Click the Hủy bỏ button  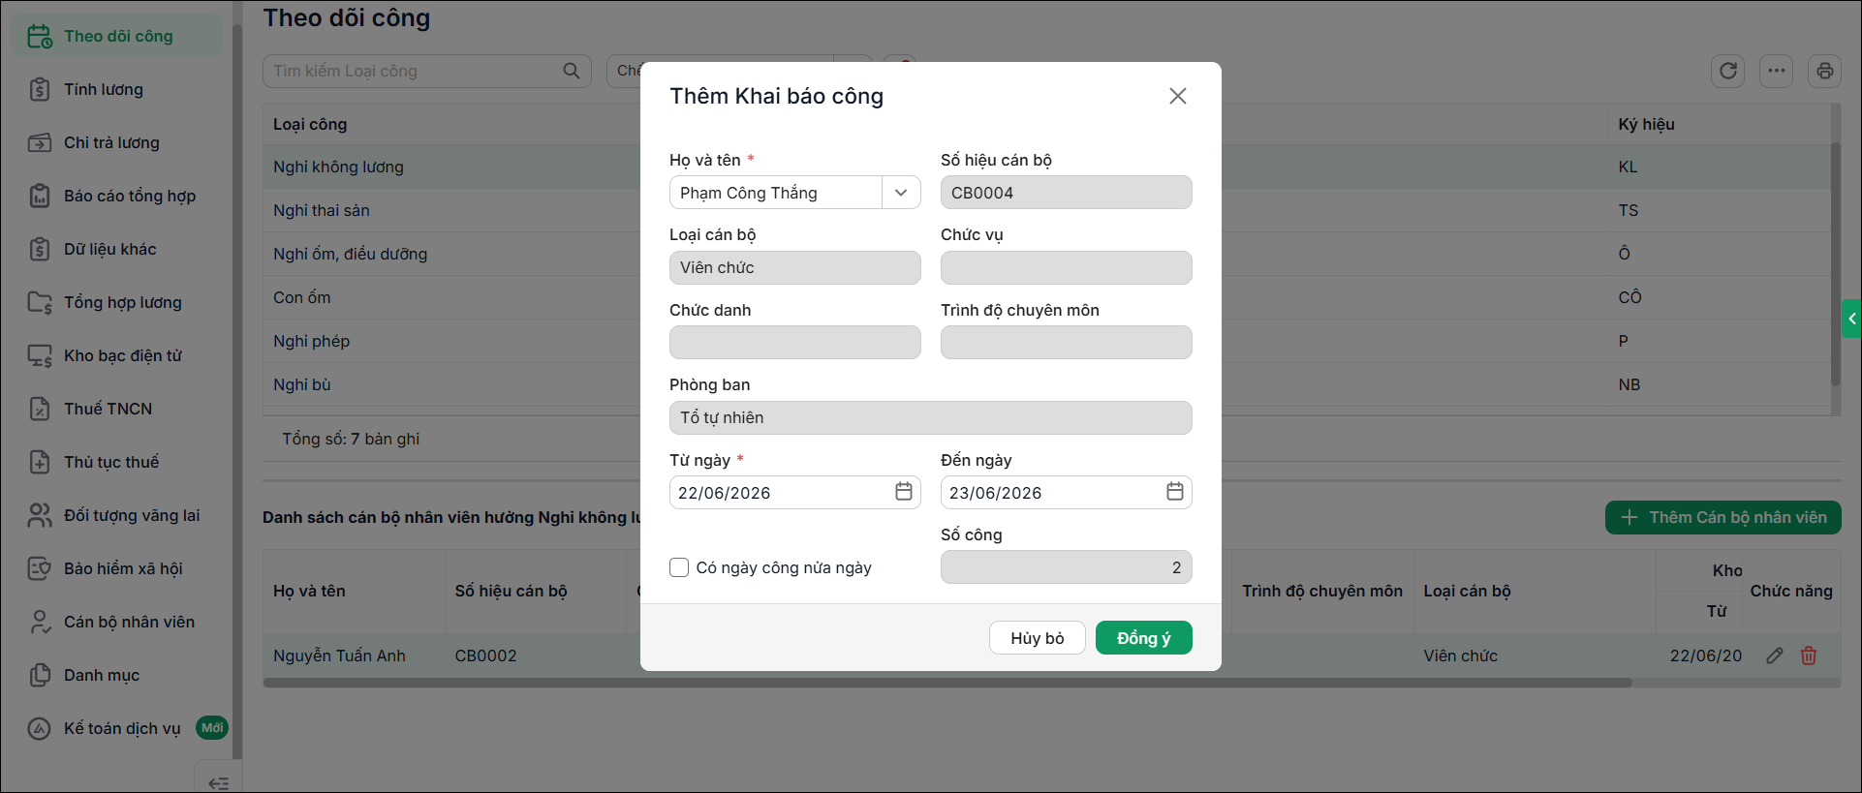(x=1038, y=638)
